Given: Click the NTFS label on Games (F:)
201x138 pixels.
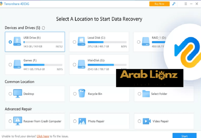Looking at the screenshot, I should tap(60, 70).
